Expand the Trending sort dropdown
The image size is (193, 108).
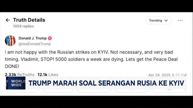click(159, 20)
